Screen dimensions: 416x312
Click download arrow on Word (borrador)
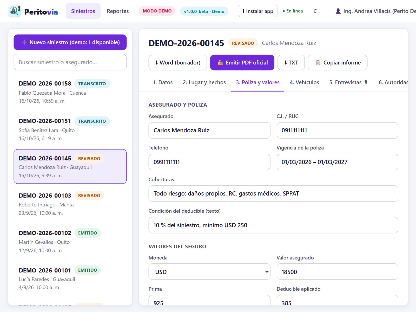tap(156, 63)
